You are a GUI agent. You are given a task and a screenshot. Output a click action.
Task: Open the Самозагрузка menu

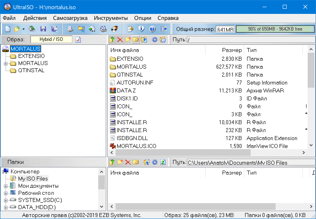70,18
